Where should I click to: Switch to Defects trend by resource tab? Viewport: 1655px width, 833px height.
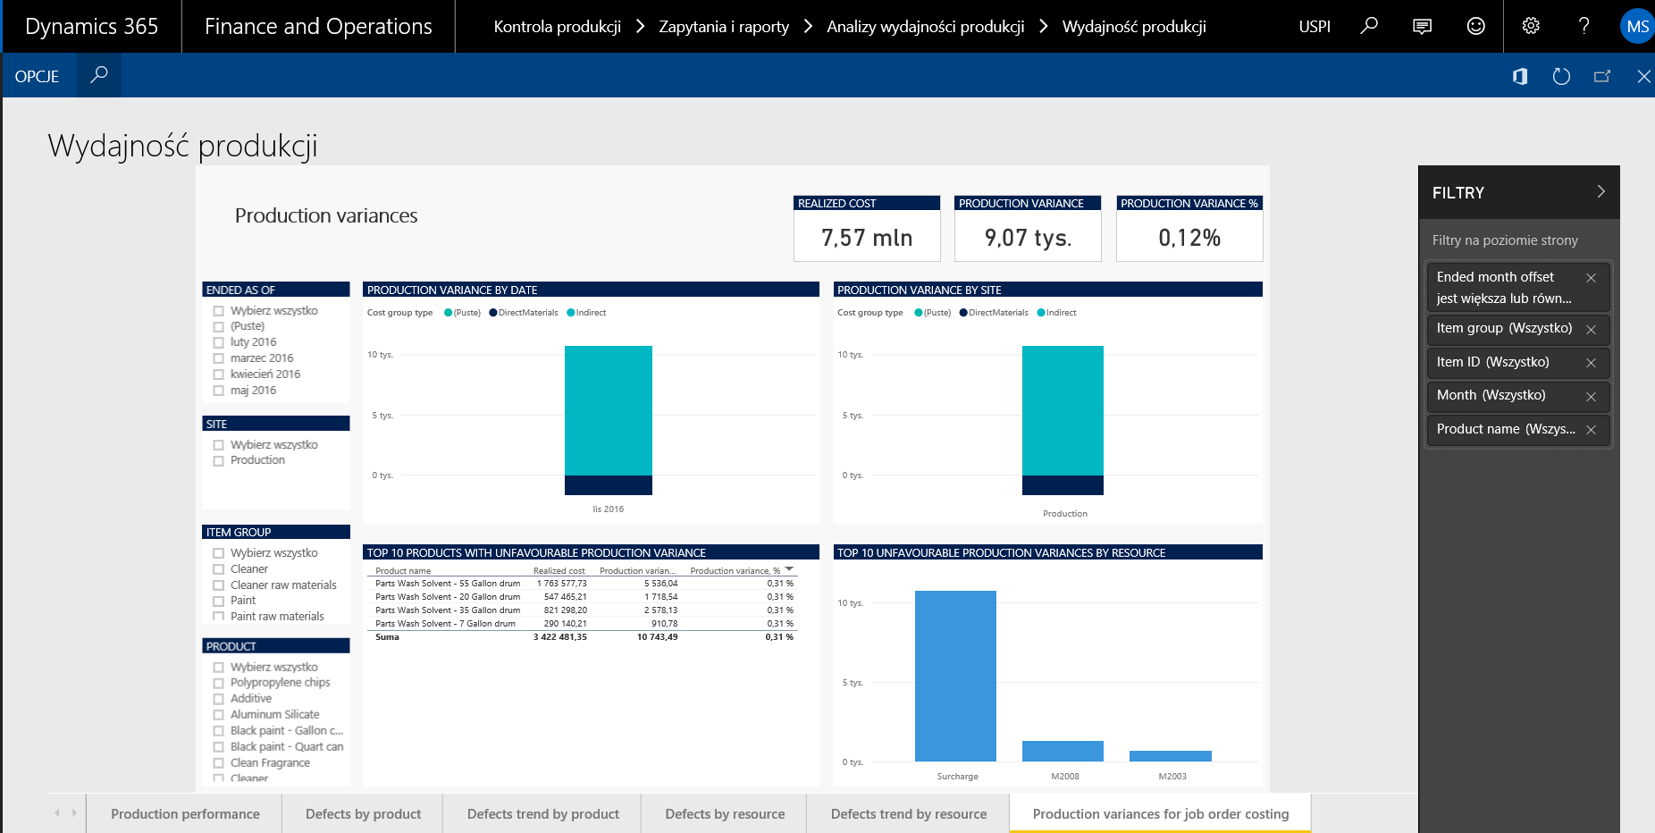coord(909,813)
